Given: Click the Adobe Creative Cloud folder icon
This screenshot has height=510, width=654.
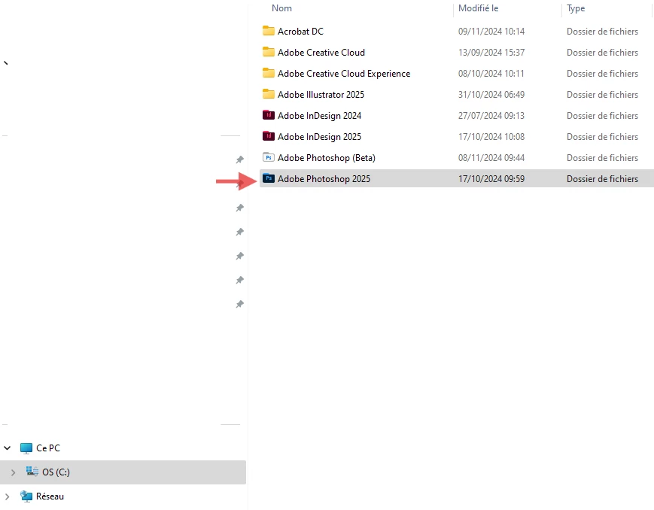Looking at the screenshot, I should [x=268, y=52].
